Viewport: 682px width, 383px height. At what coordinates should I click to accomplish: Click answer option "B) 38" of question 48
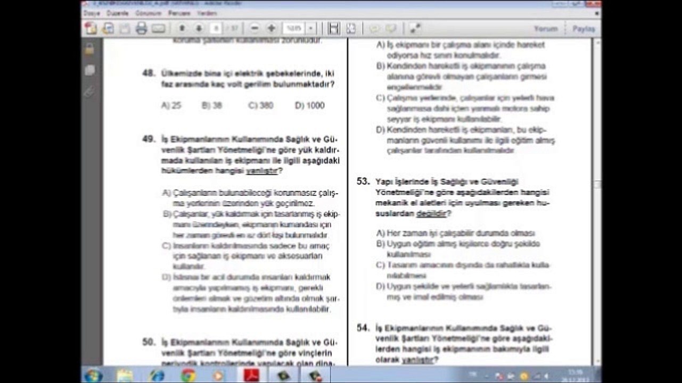pyautogui.click(x=212, y=105)
